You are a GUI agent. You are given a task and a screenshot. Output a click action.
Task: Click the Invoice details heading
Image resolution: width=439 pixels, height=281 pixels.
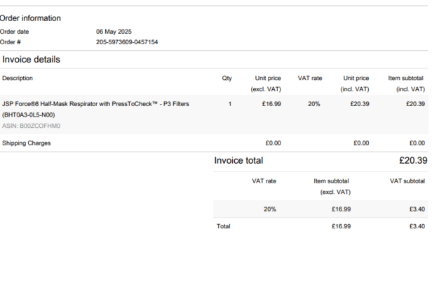pos(31,60)
